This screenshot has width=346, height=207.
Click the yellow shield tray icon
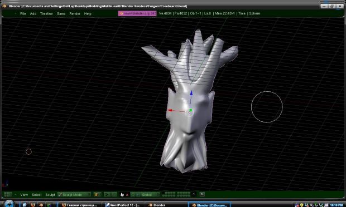click(x=302, y=205)
